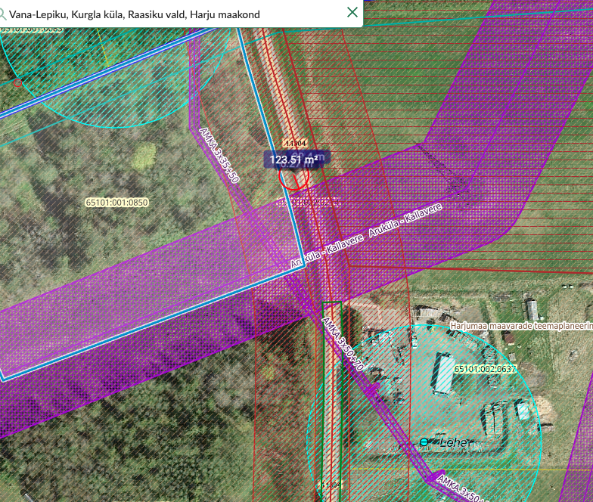Click the small red circle marker at left edge
Image resolution: width=593 pixels, height=502 pixels.
point(17,82)
